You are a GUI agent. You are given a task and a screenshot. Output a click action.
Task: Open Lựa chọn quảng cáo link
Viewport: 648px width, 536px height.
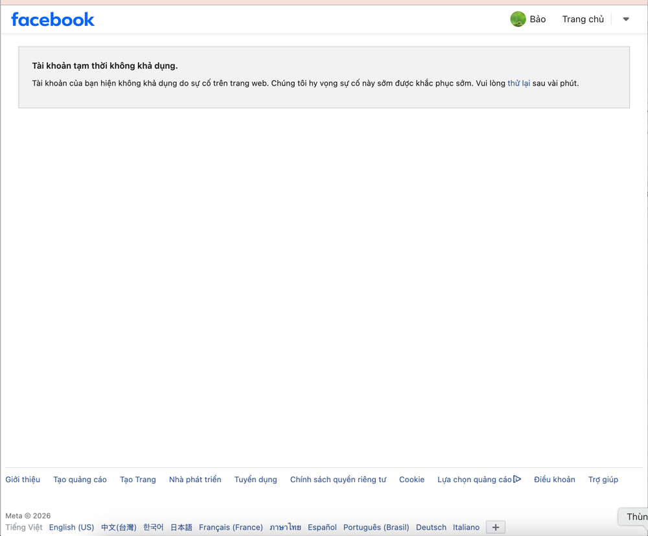474,480
